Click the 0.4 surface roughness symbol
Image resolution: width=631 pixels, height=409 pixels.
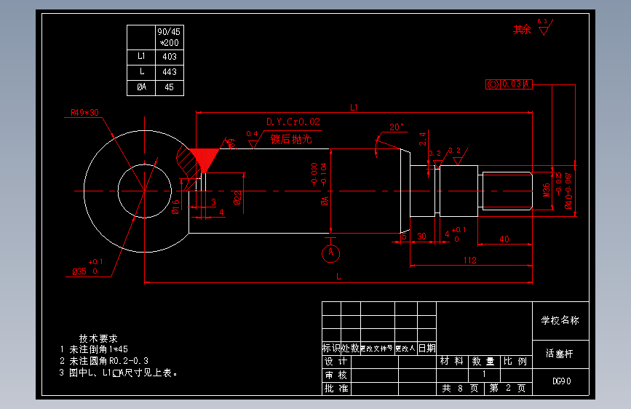pos(253,139)
